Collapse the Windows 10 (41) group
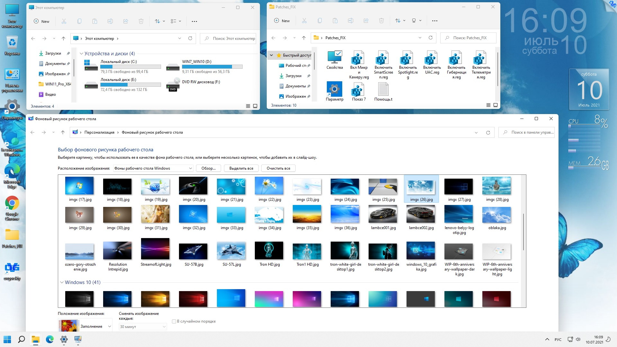 tap(62, 282)
